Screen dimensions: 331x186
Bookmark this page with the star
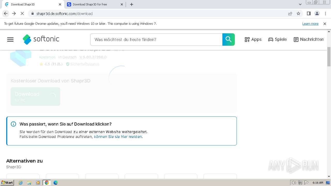point(298,14)
